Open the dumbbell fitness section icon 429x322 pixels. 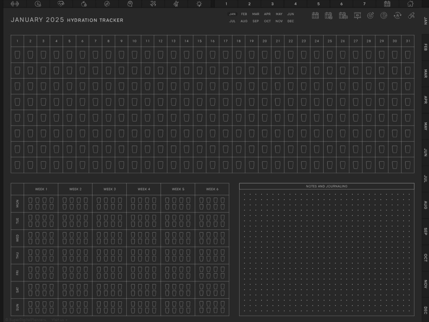tap(15, 4)
